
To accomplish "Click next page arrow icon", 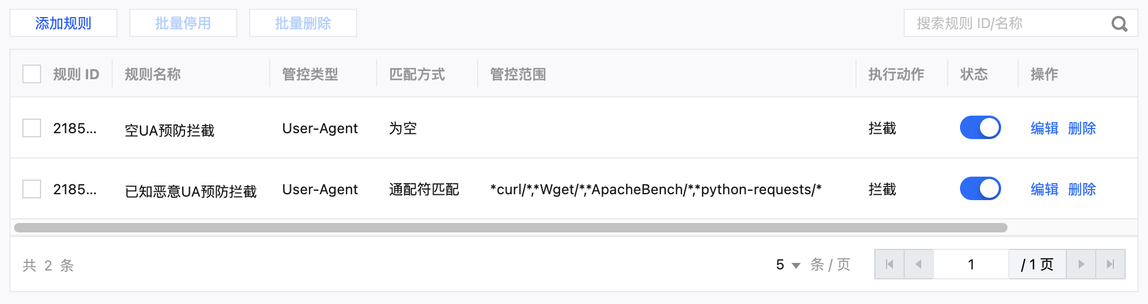I will point(1081,264).
